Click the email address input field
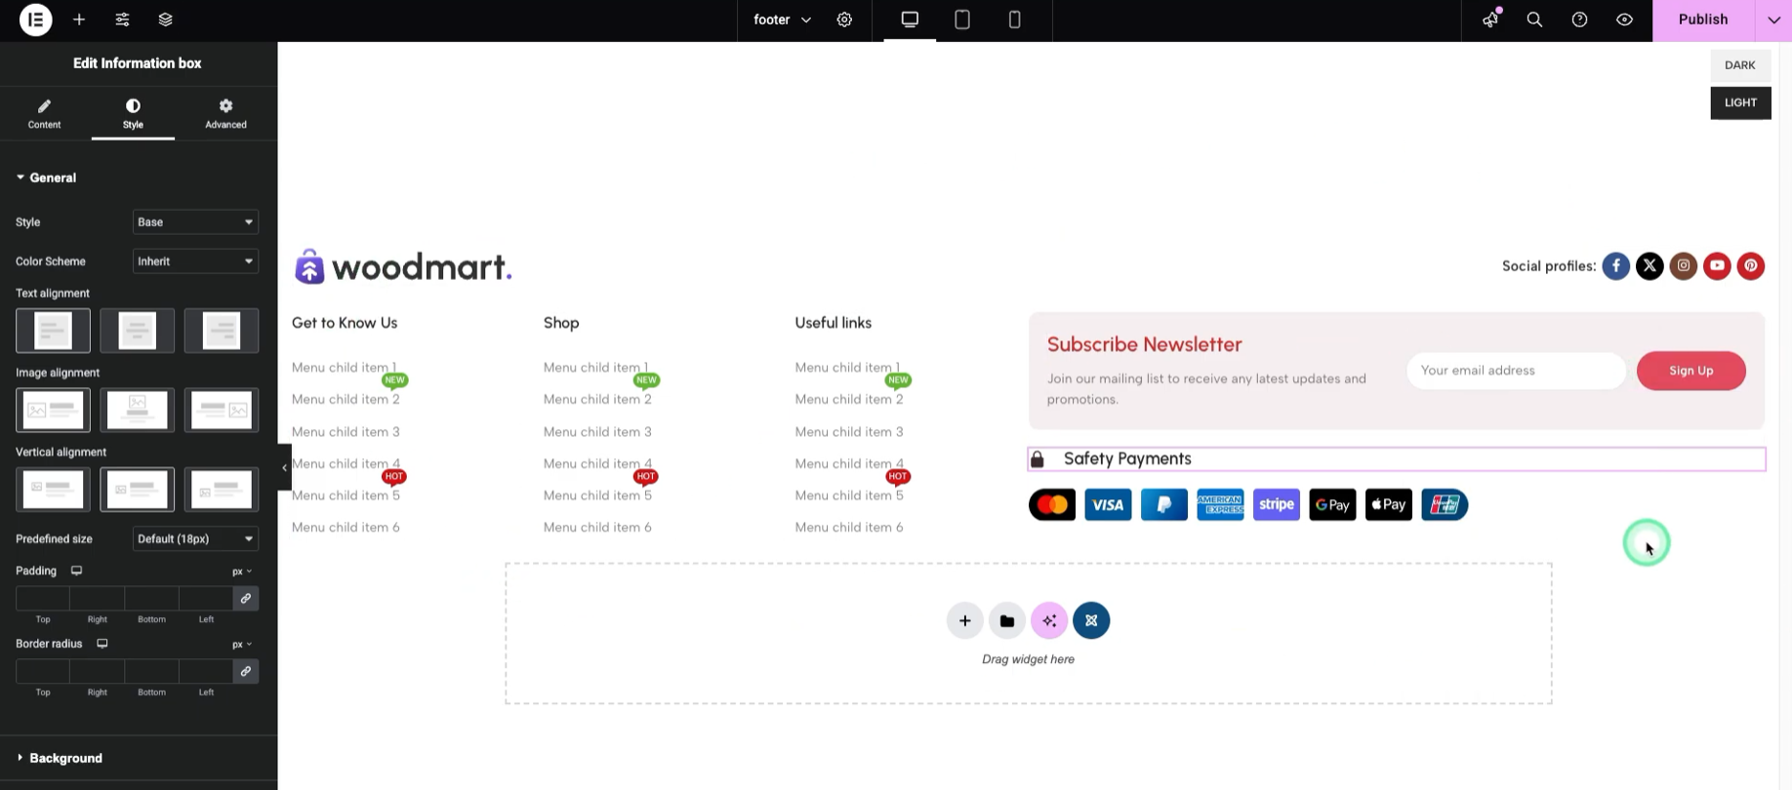1792x790 pixels. point(1515,371)
